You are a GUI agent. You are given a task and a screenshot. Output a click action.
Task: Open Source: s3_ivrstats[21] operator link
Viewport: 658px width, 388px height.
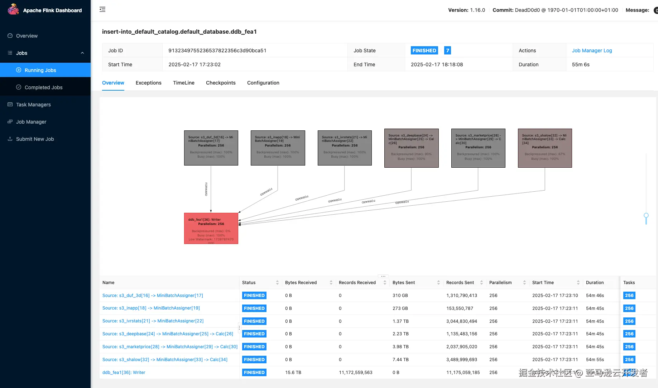pos(153,321)
